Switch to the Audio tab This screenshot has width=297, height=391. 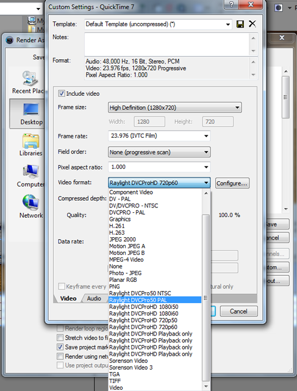pos(94,298)
